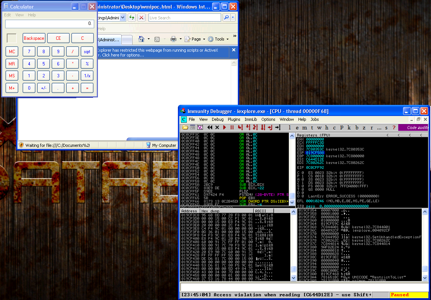
Task: Click the Open file folder icon in Immunity Debugger
Action: [x=185, y=128]
